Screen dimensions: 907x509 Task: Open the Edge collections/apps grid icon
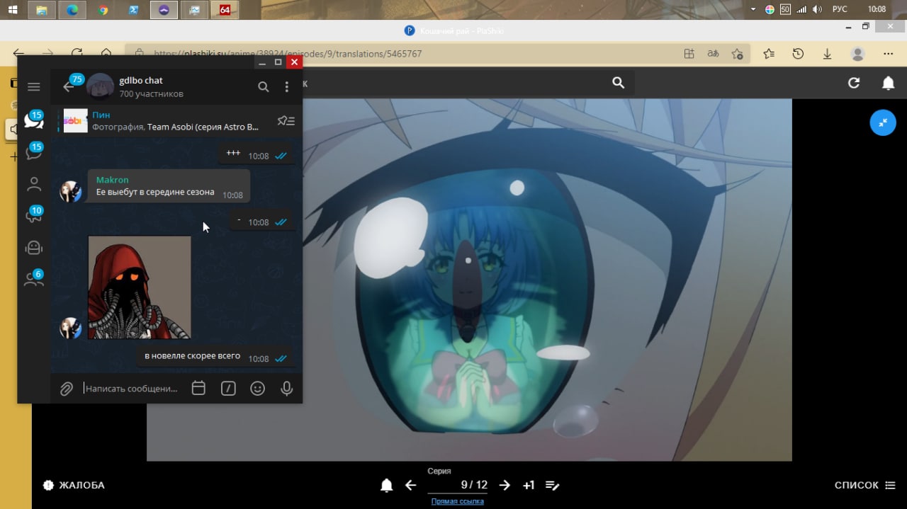[689, 53]
